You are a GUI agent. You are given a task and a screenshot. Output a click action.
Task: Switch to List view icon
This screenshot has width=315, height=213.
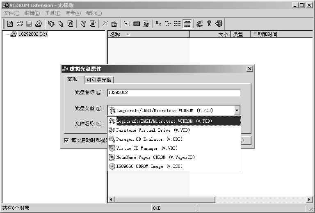click(177, 24)
